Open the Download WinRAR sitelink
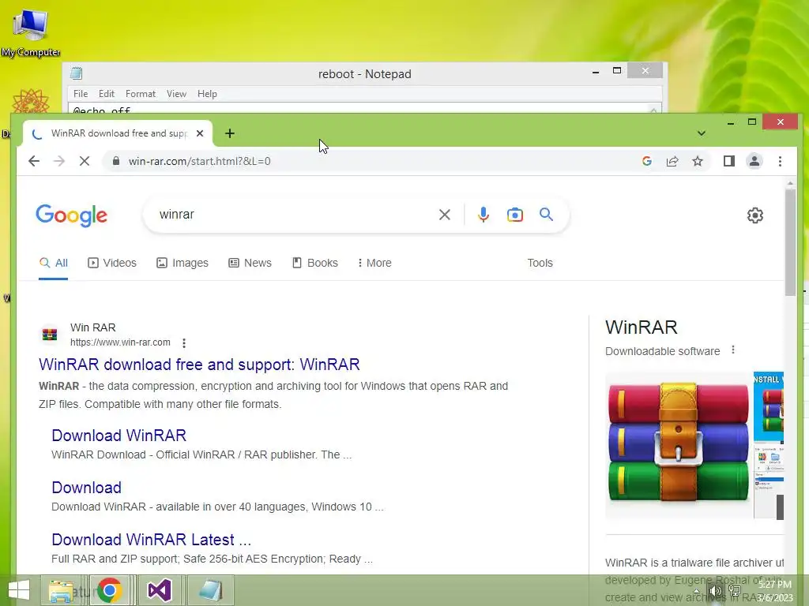Screen dimensions: 809x606 pyautogui.click(x=119, y=436)
